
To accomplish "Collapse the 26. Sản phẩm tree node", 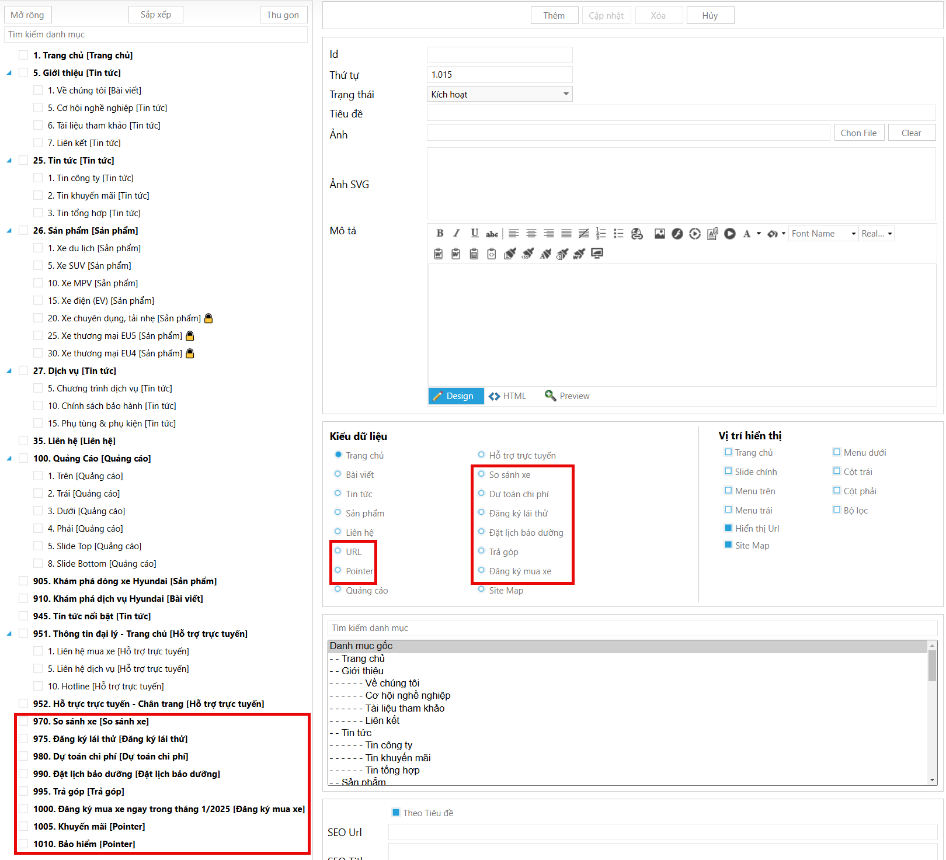I will coord(9,231).
